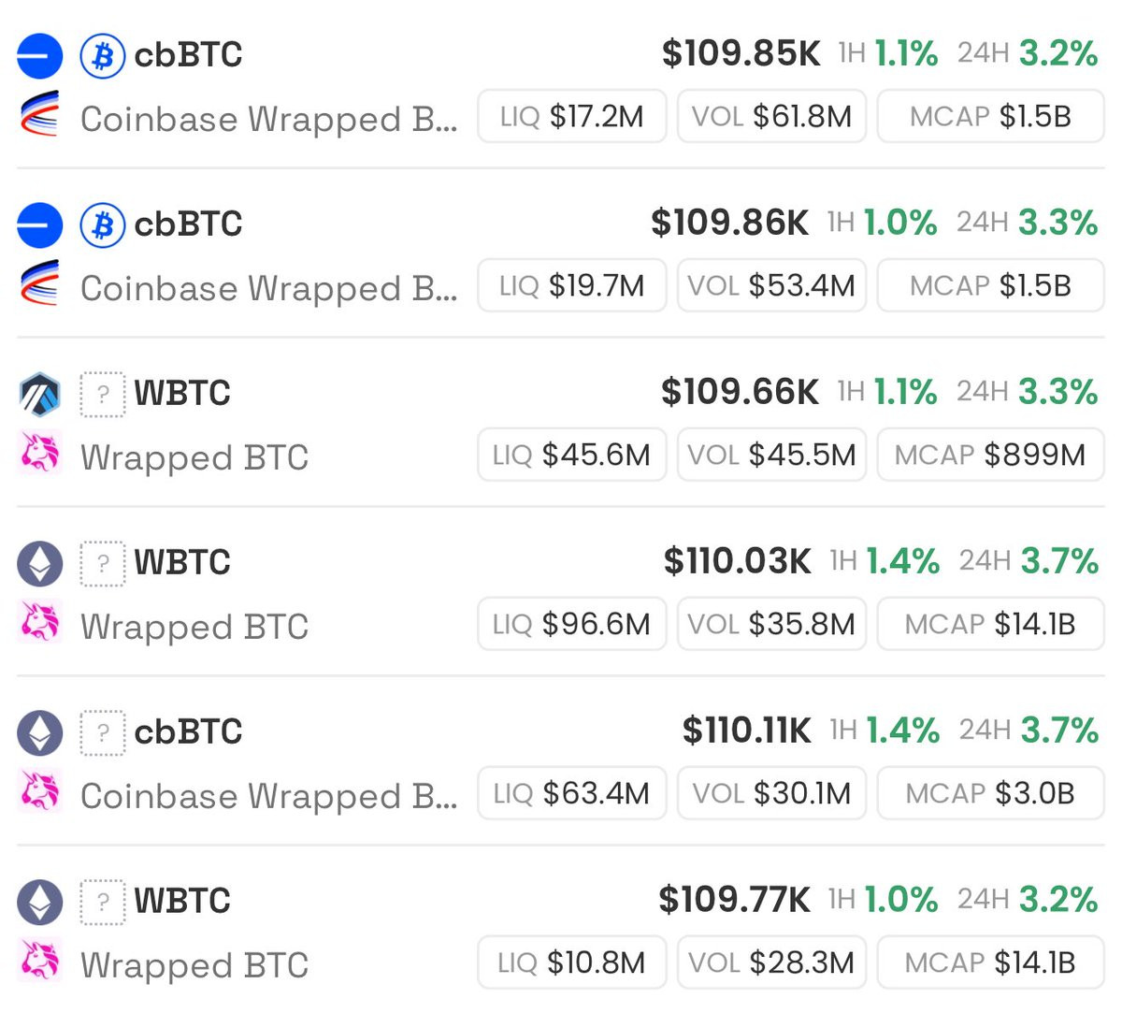Click Bitcoin token logo in $109.86K cbBTC row
The image size is (1122, 1013).
102,224
